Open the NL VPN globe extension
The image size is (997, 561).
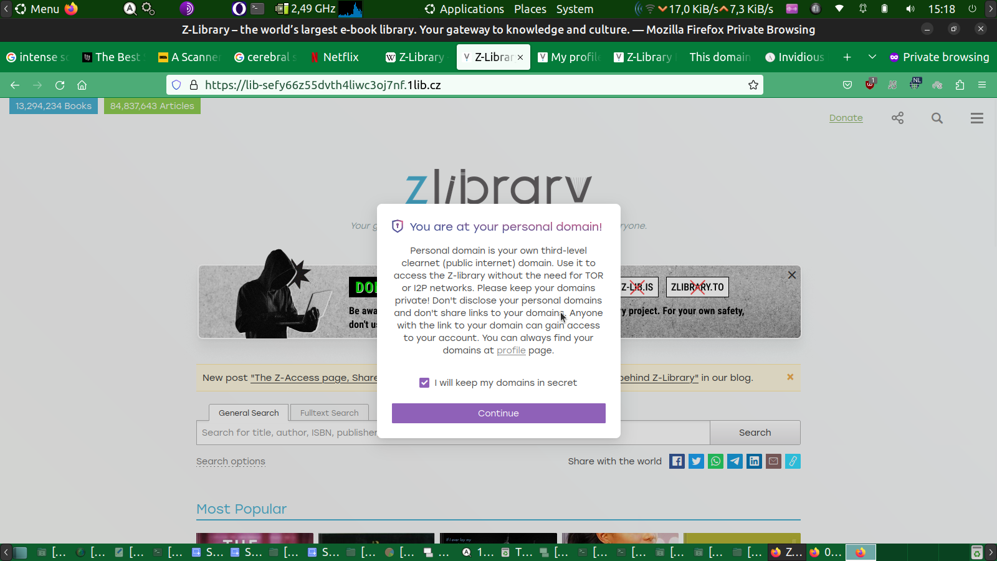point(915,84)
